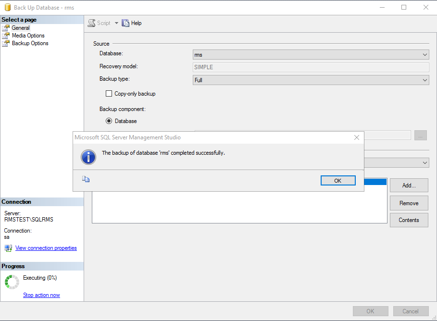Click the General page icon
The width and height of the screenshot is (437, 321).
tap(6, 28)
